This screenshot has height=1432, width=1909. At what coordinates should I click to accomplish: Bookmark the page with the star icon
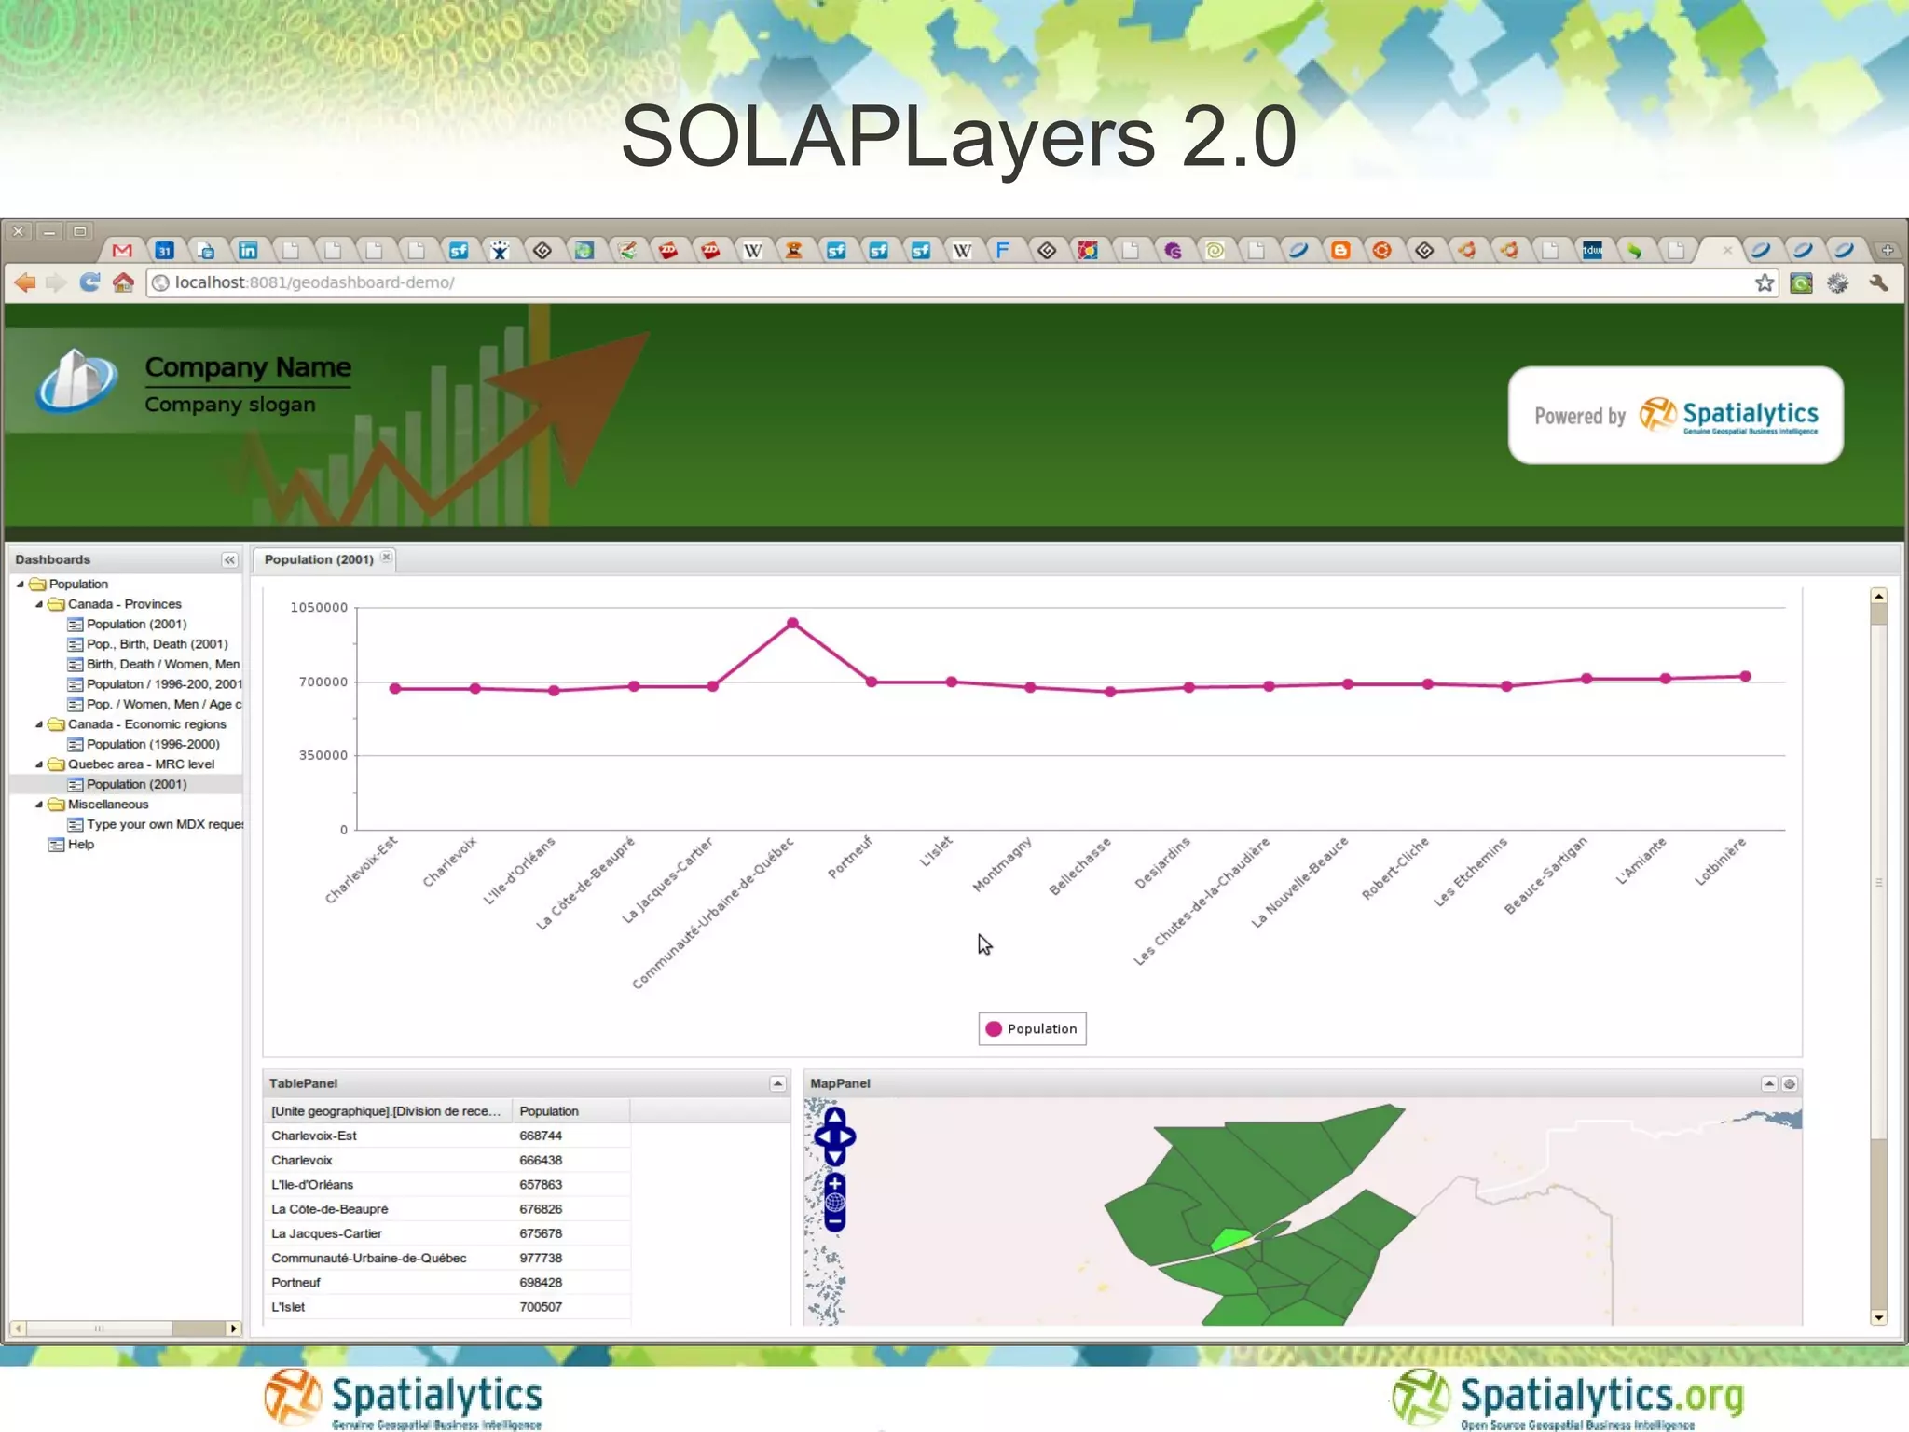click(x=1765, y=282)
